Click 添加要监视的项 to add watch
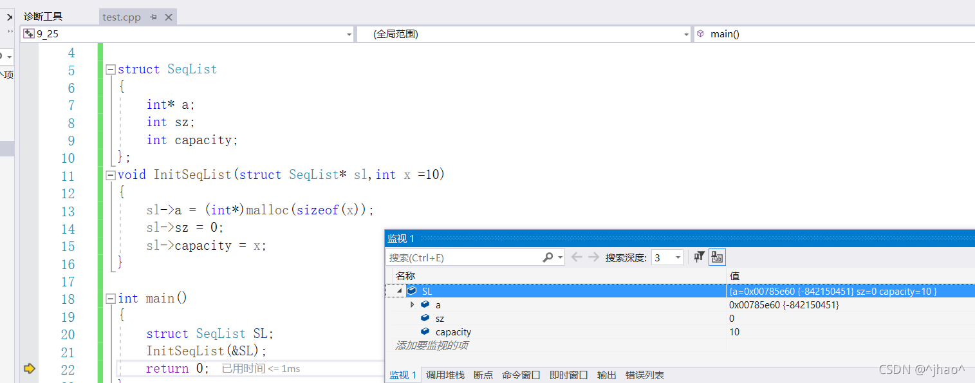This screenshot has width=975, height=383. pyautogui.click(x=431, y=346)
